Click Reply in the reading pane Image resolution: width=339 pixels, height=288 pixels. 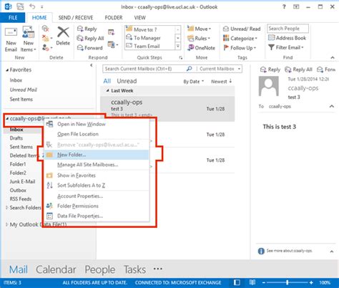tap(270, 69)
